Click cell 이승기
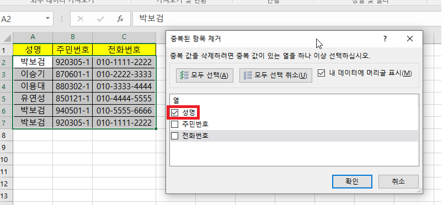This screenshot has height=205, width=443. click(33, 74)
